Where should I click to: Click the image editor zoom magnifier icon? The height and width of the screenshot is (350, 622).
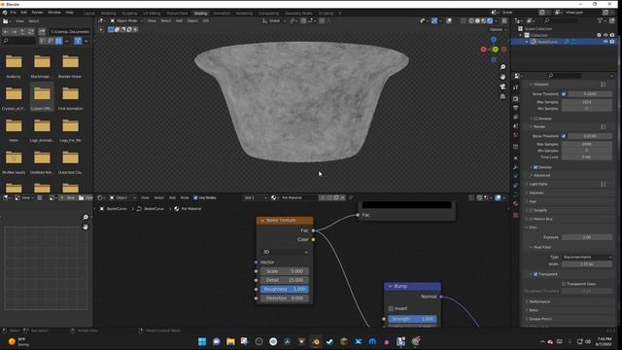point(86,217)
